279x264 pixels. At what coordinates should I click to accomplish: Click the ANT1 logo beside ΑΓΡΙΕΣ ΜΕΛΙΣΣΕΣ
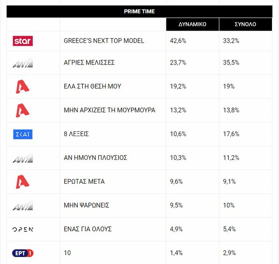tap(23, 63)
